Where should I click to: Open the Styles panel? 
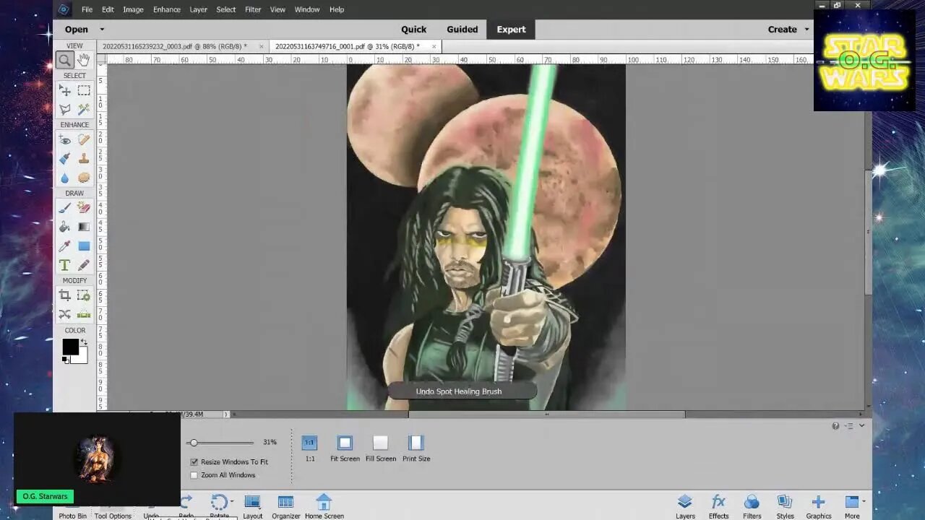785,506
